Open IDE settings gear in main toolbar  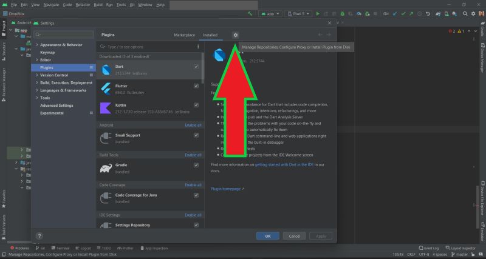coord(473,13)
